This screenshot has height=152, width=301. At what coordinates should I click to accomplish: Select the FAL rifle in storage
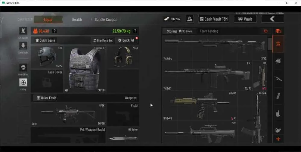point(207,76)
